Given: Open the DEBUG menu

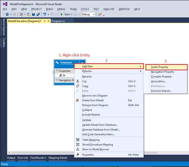Looking at the screenshot, I should coord(61,9).
